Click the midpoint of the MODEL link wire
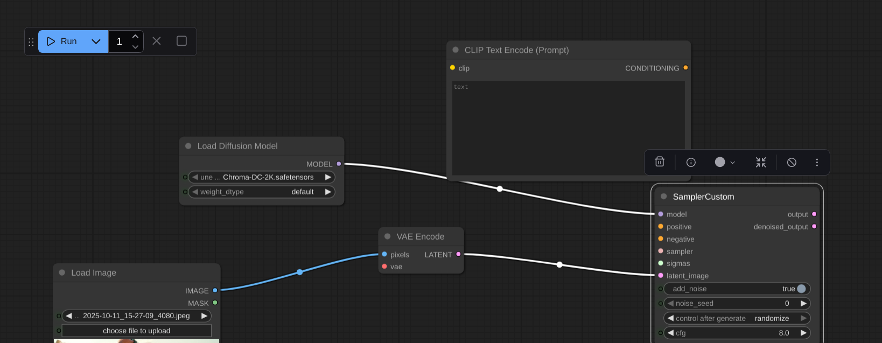This screenshot has width=882, height=343. coord(500,189)
